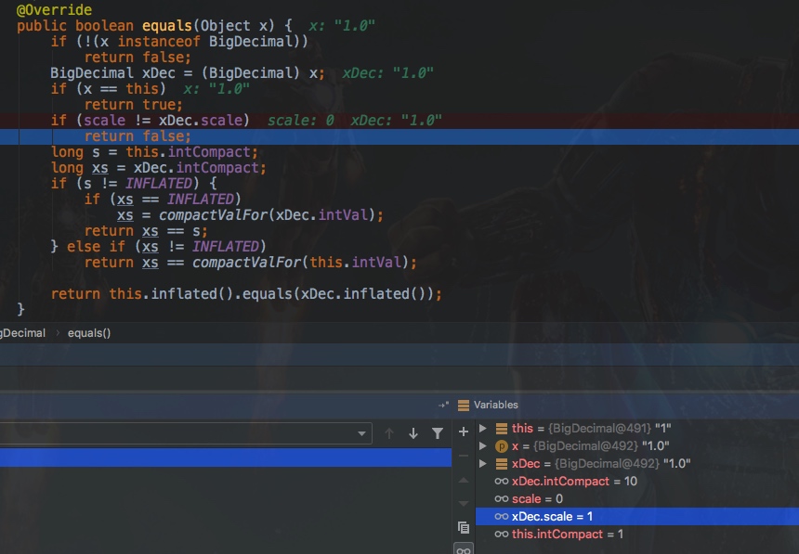Toggle the show watches glasses button
Screen dimensions: 799x554
[464, 548]
